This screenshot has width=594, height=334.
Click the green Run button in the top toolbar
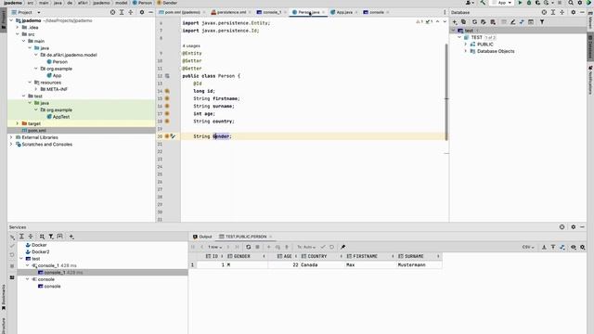520,3
